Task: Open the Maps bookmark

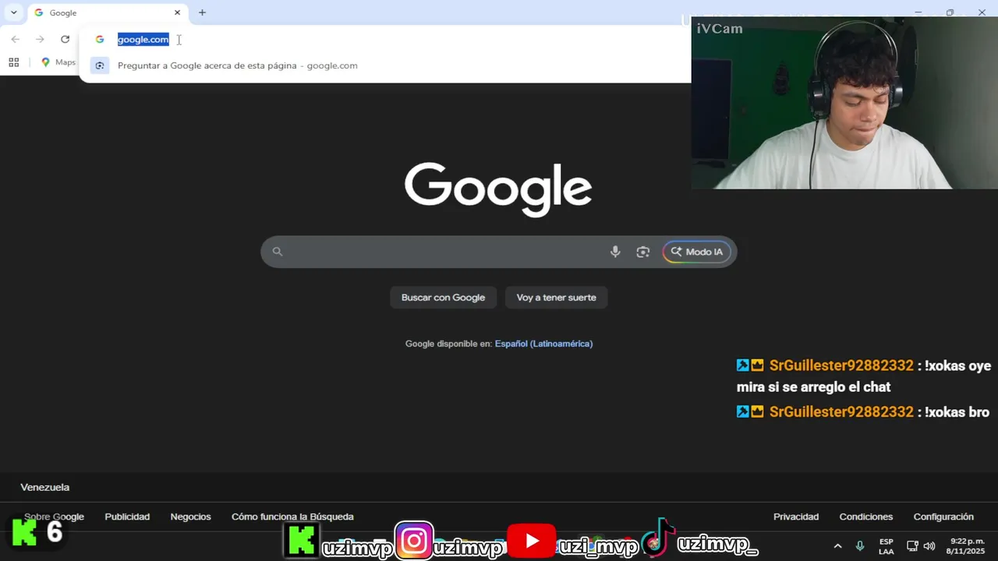Action: click(58, 62)
